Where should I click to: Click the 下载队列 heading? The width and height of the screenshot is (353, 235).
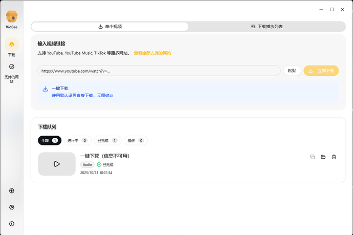(x=47, y=127)
